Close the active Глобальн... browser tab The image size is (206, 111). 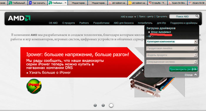point(65,3)
